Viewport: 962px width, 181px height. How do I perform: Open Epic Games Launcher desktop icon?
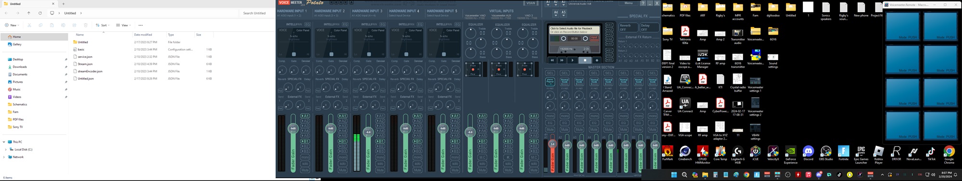click(x=861, y=155)
